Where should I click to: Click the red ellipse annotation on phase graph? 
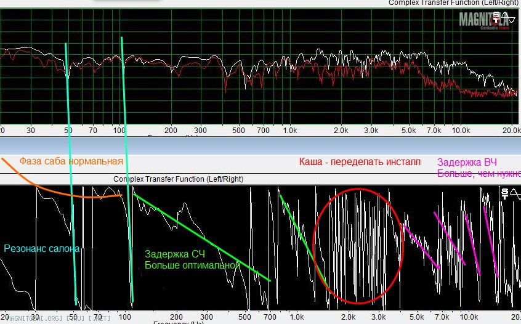coord(358,245)
